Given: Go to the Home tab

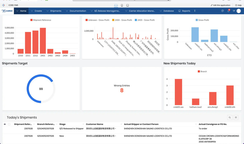Looking at the screenshot, I should 21,11.
